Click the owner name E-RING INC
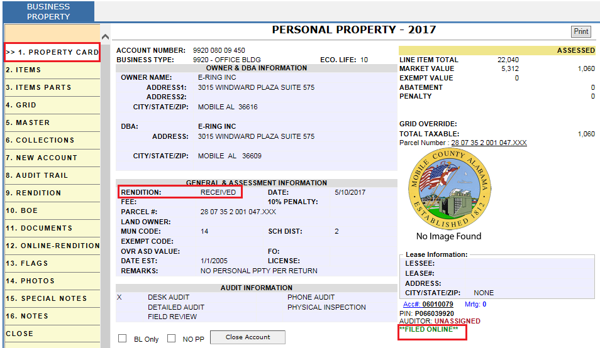This screenshot has height=348, width=600. pos(217,77)
